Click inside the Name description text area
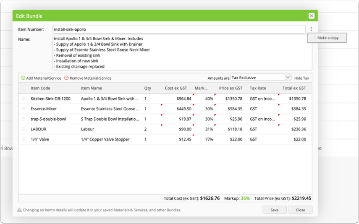The height and width of the screenshot is (224, 359). pyautogui.click(x=182, y=52)
